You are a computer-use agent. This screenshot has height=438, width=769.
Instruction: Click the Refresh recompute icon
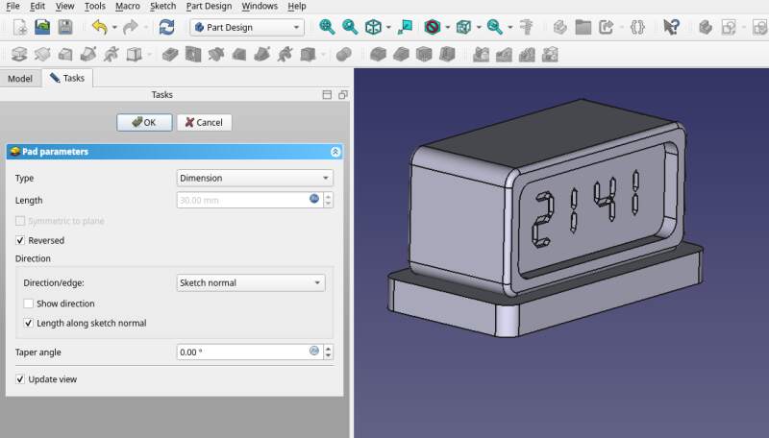pos(166,27)
